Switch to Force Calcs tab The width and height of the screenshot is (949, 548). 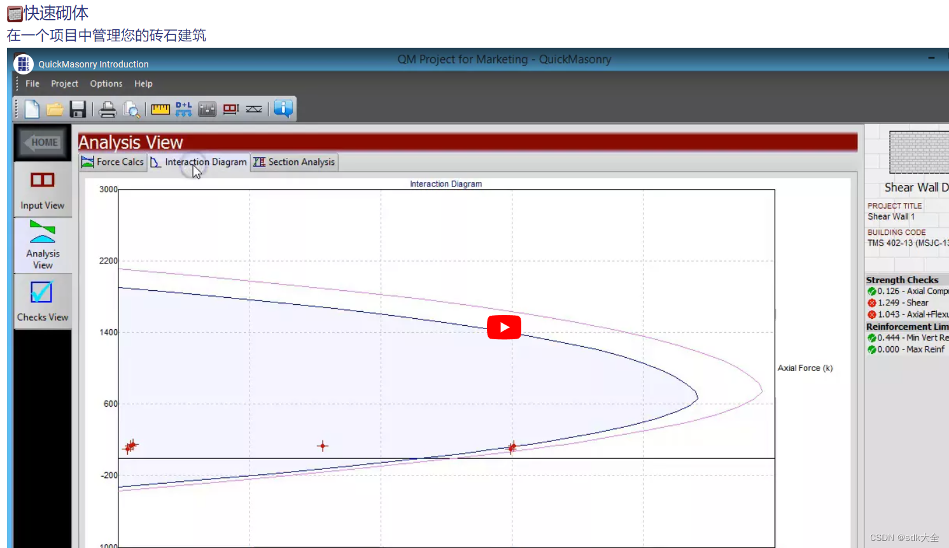coord(113,162)
